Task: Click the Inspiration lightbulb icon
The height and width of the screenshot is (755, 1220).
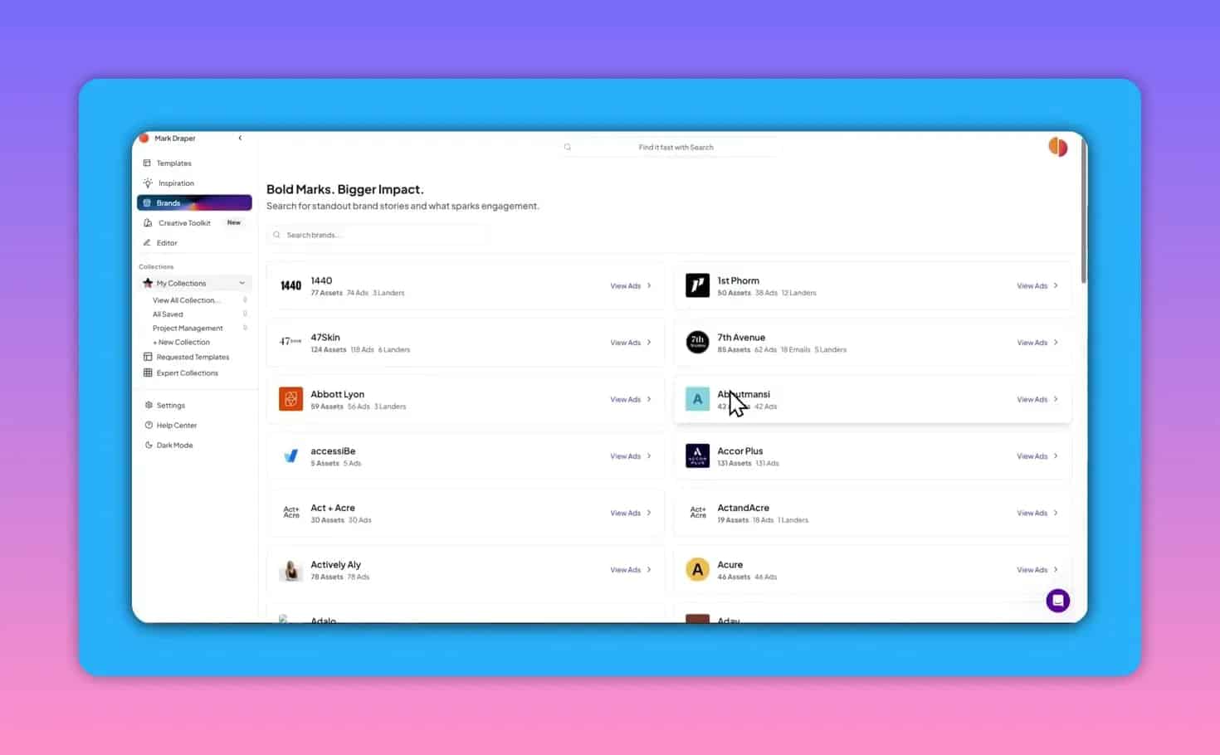Action: (x=148, y=183)
